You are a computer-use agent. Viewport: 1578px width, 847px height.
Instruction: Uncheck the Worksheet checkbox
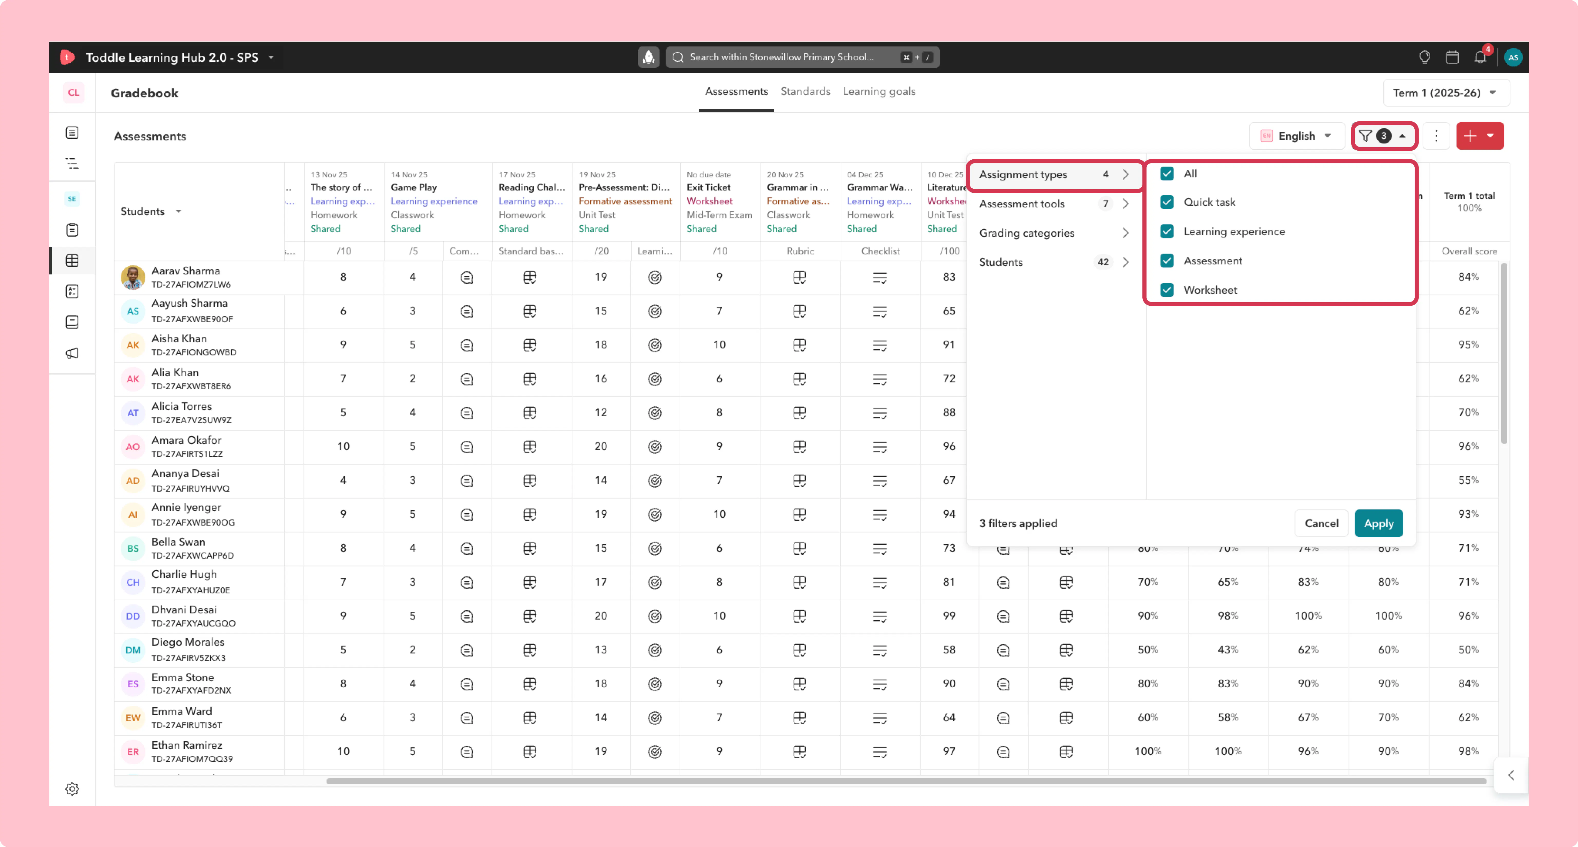point(1167,290)
